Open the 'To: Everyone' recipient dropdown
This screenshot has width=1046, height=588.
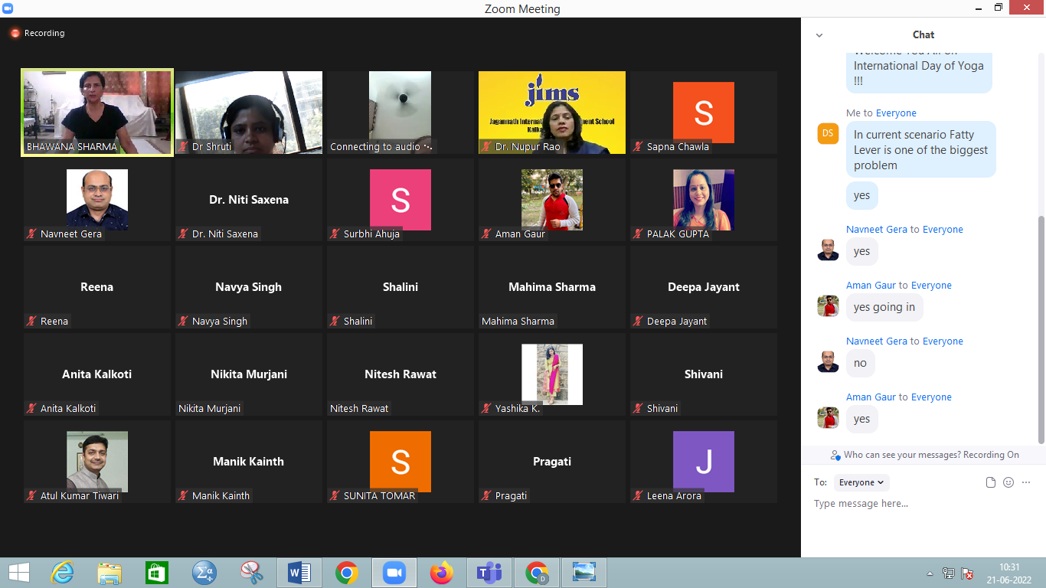click(861, 482)
